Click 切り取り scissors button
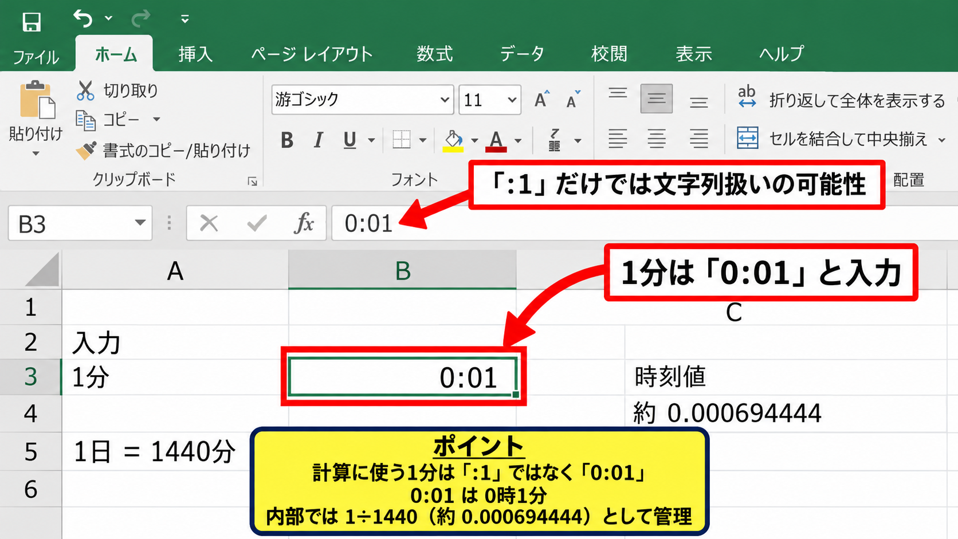The width and height of the screenshot is (958, 539). [117, 91]
